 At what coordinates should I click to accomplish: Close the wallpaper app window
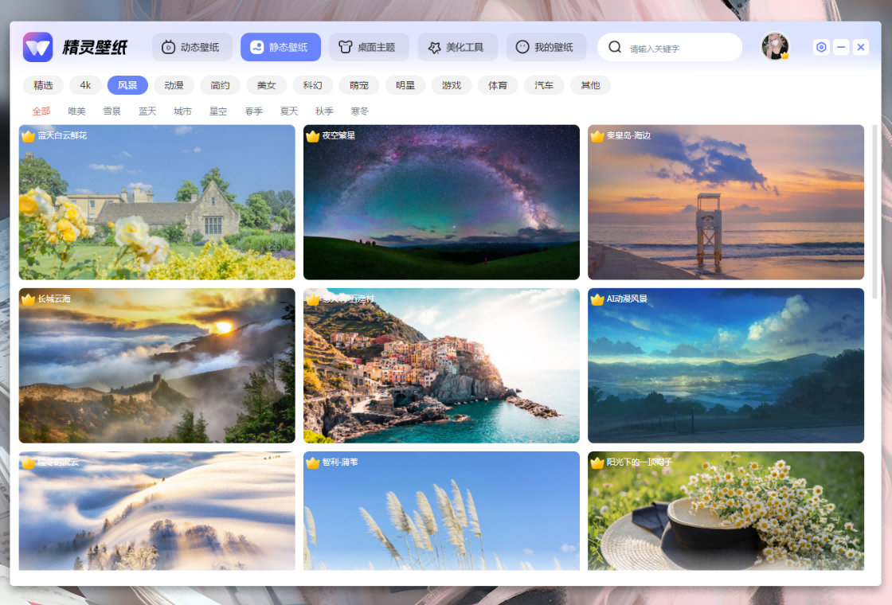click(x=861, y=47)
